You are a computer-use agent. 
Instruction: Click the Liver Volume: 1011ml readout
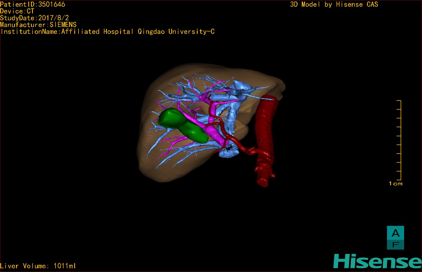(x=38, y=266)
